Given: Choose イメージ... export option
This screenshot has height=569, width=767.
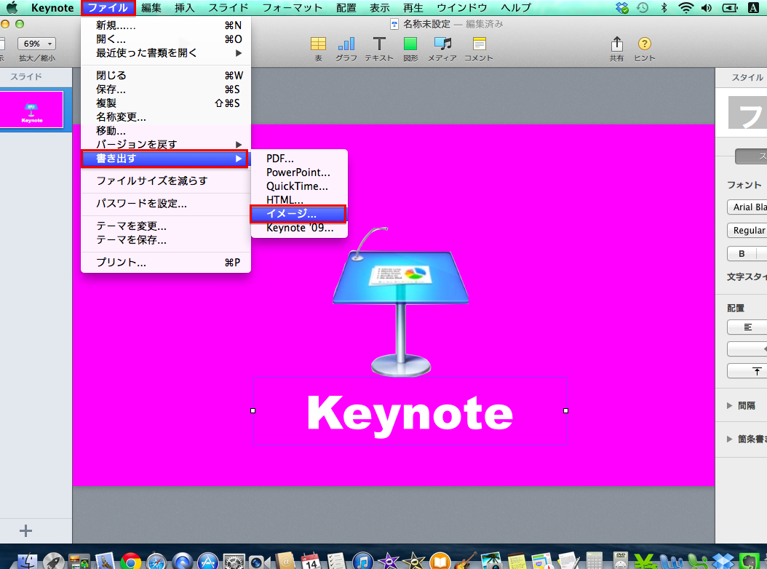Looking at the screenshot, I should pos(298,214).
